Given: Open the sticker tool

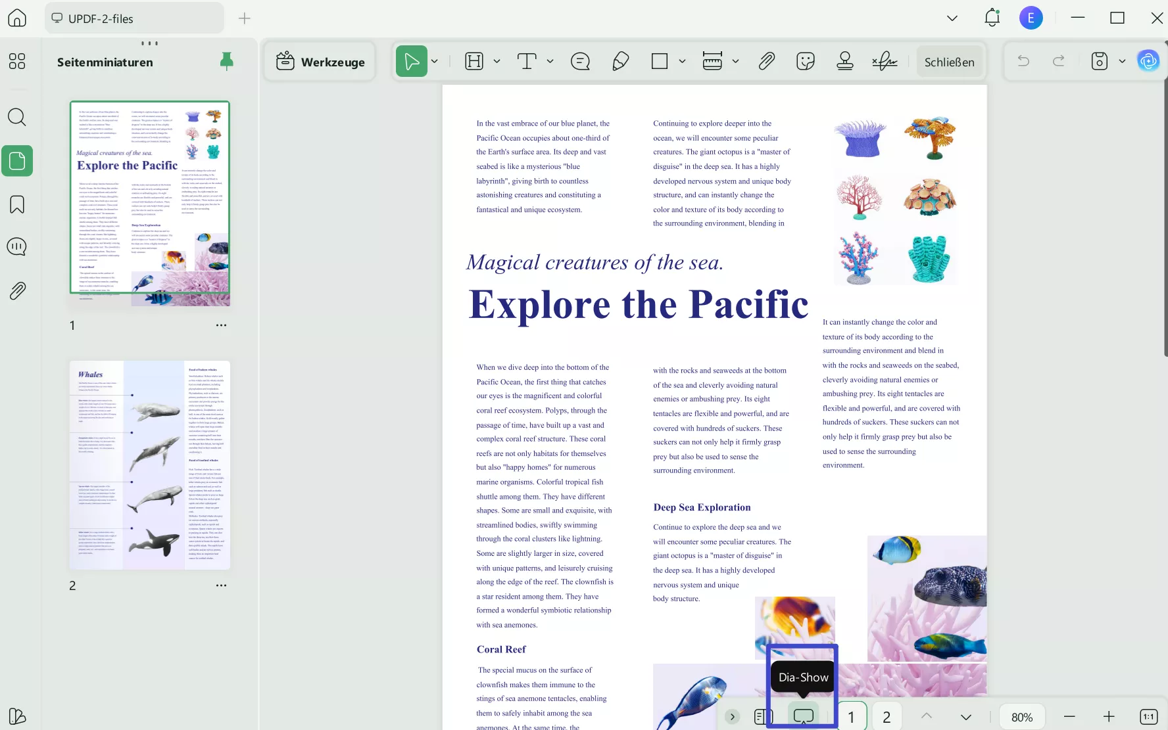Looking at the screenshot, I should (804, 61).
